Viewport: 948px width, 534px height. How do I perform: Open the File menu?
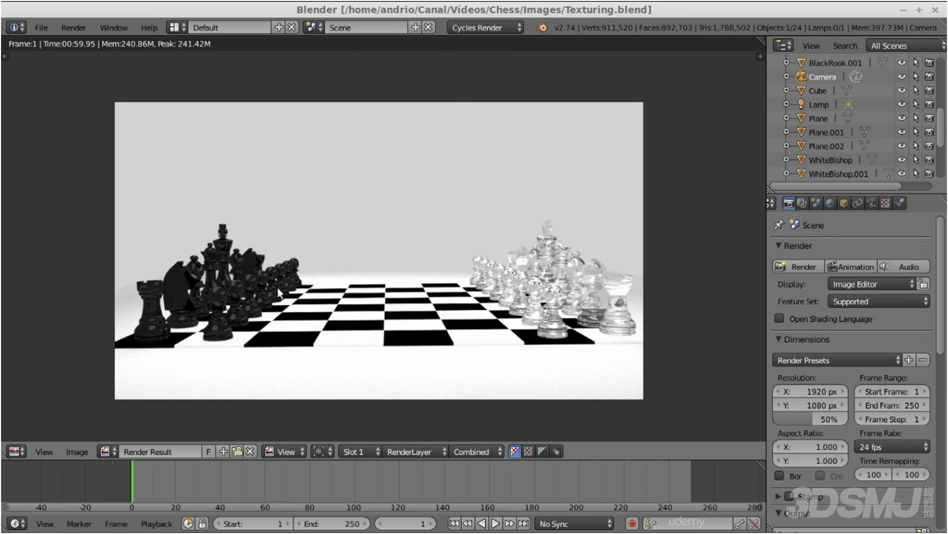(41, 27)
